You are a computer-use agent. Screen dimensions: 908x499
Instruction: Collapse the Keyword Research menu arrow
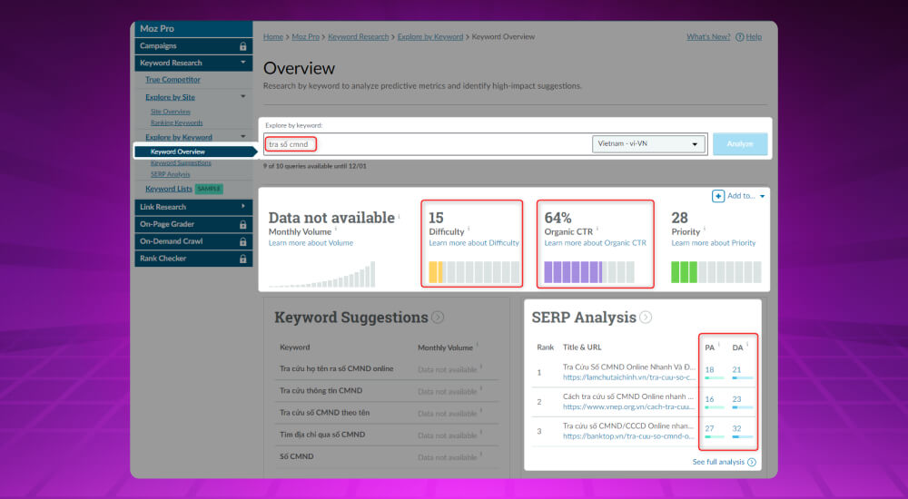[243, 62]
